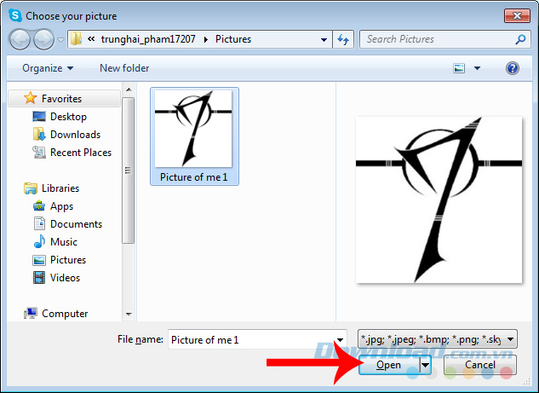This screenshot has width=539, height=393.
Task: Click navigation pane scroll up arrow
Action: coord(129,90)
